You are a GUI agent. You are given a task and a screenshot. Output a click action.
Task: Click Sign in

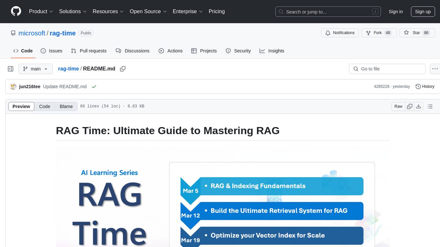click(x=396, y=12)
